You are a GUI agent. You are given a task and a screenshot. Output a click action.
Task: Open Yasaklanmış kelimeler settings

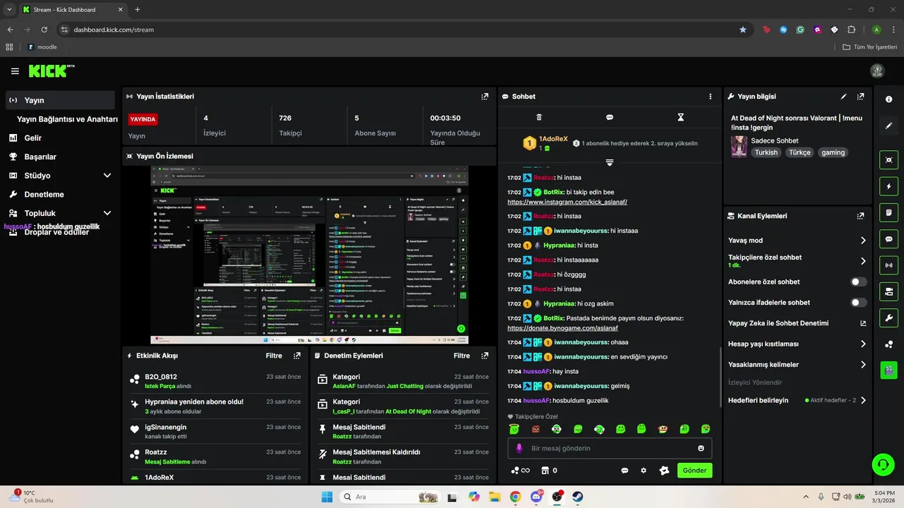(797, 365)
